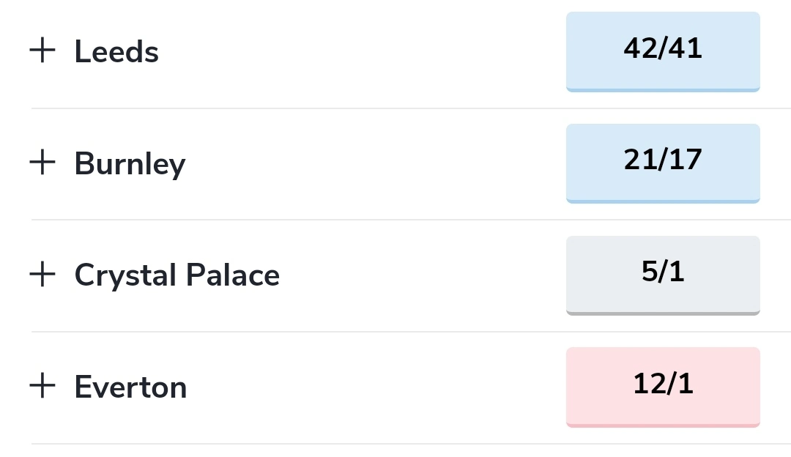Toggle the blue 21/17 odds selection
The image size is (791, 457).
(x=663, y=162)
